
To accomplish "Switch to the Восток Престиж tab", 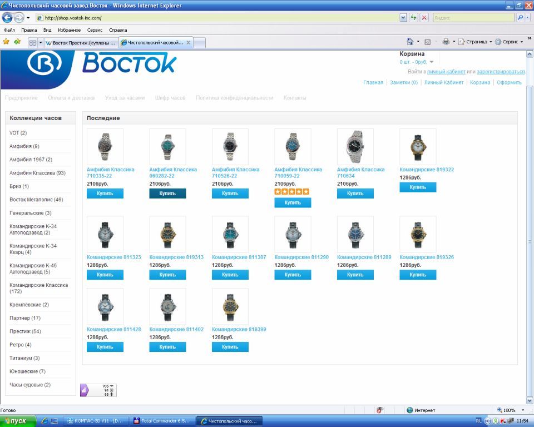I will pos(81,43).
